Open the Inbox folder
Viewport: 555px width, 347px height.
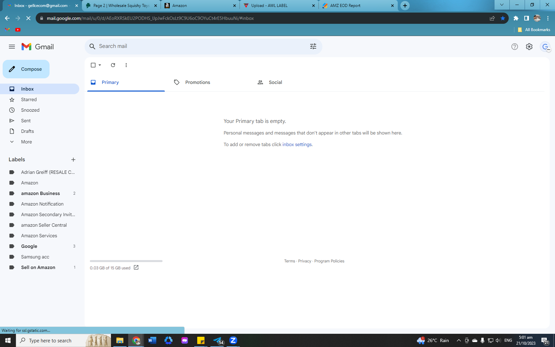click(40, 89)
